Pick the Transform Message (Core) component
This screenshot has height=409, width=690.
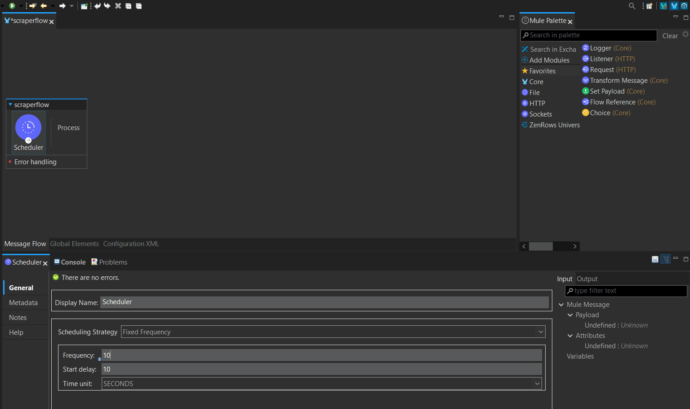[x=625, y=81]
